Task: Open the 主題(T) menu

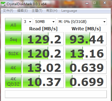Action: point(37,11)
